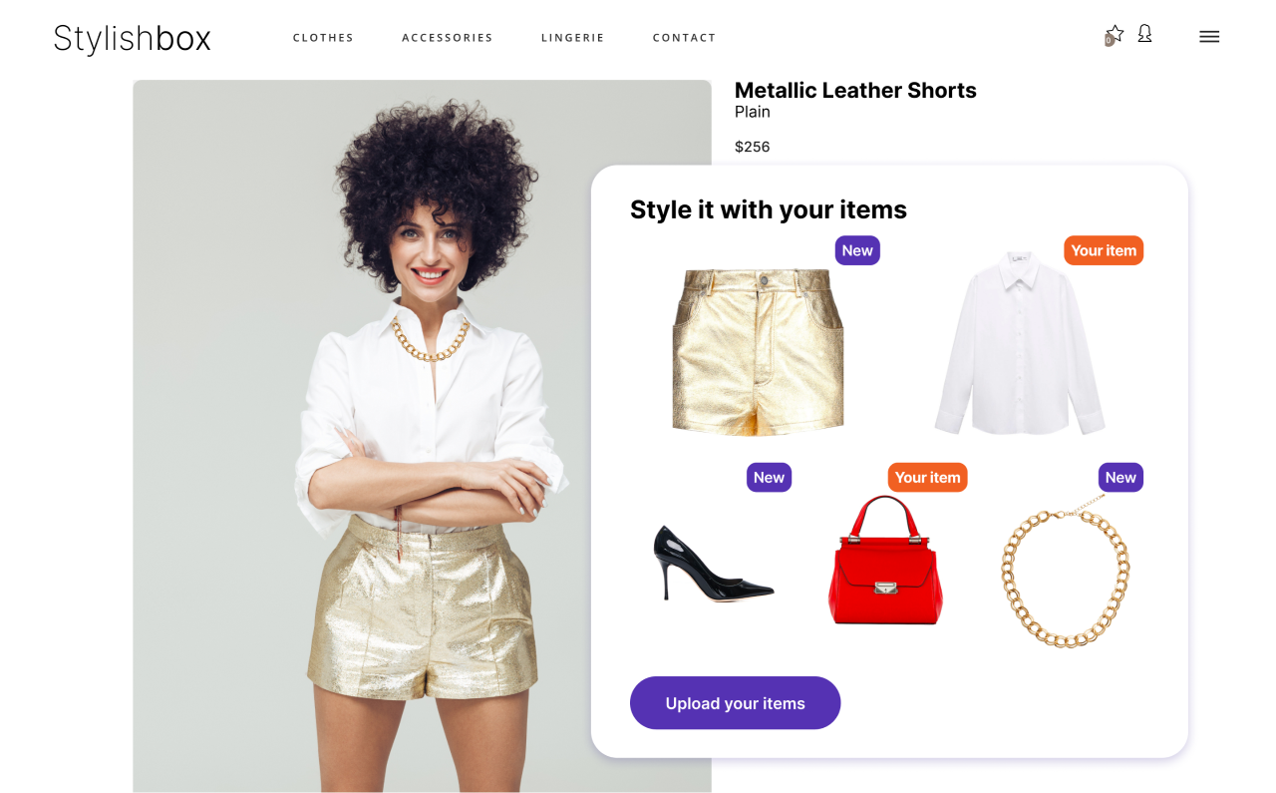The image size is (1276, 793).
Task: Select the white shirt thumbnail
Action: point(1020,343)
